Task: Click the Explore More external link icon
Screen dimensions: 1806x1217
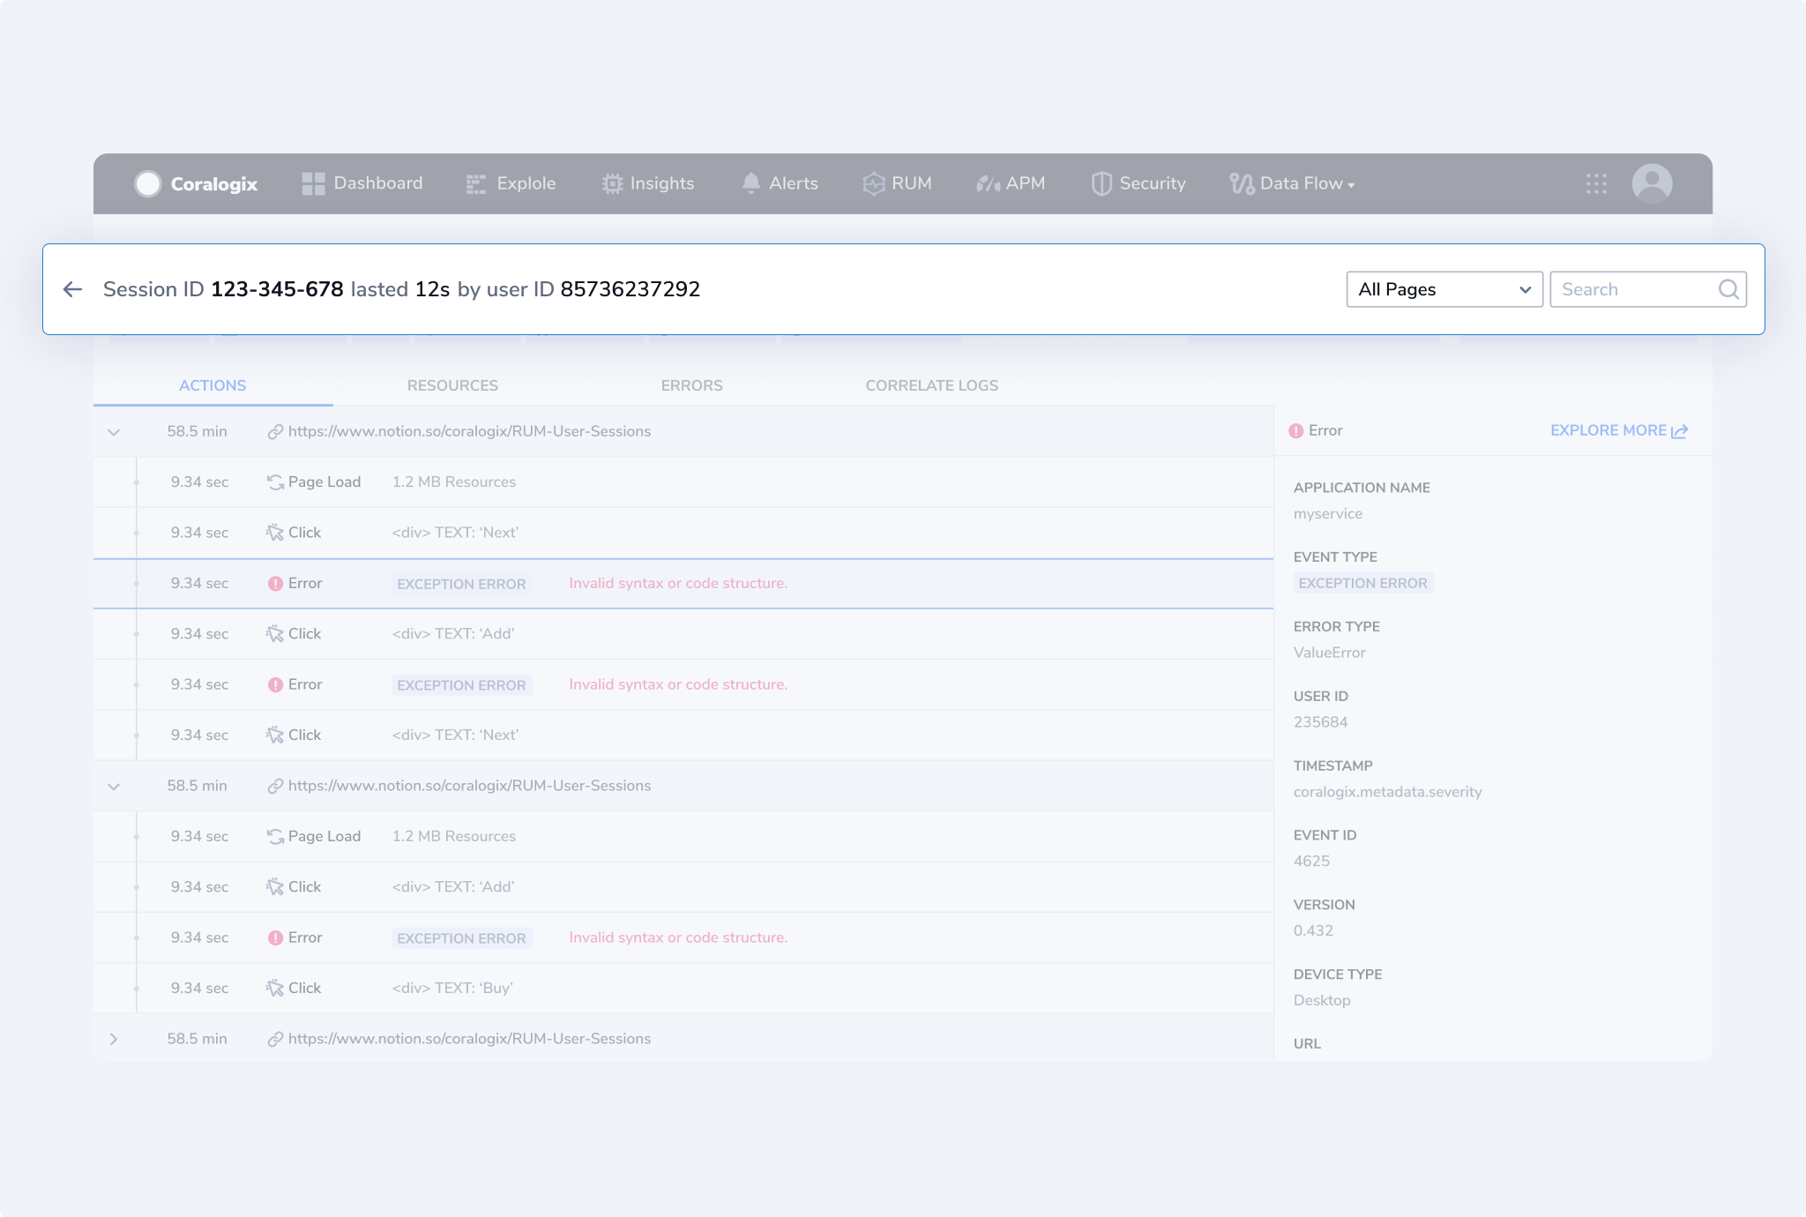Action: click(1680, 430)
